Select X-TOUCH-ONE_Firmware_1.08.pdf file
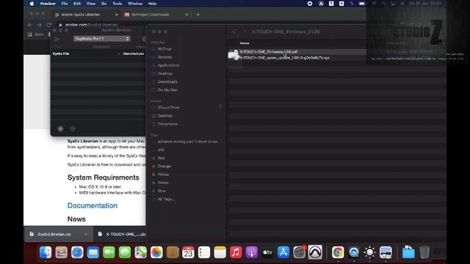470x264 pixels. 269,52
